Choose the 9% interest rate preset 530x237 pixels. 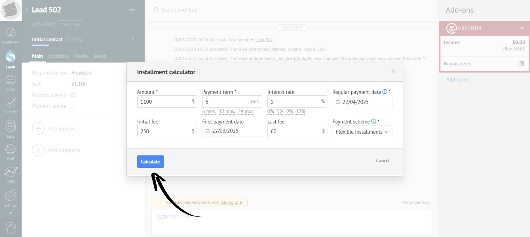click(289, 111)
